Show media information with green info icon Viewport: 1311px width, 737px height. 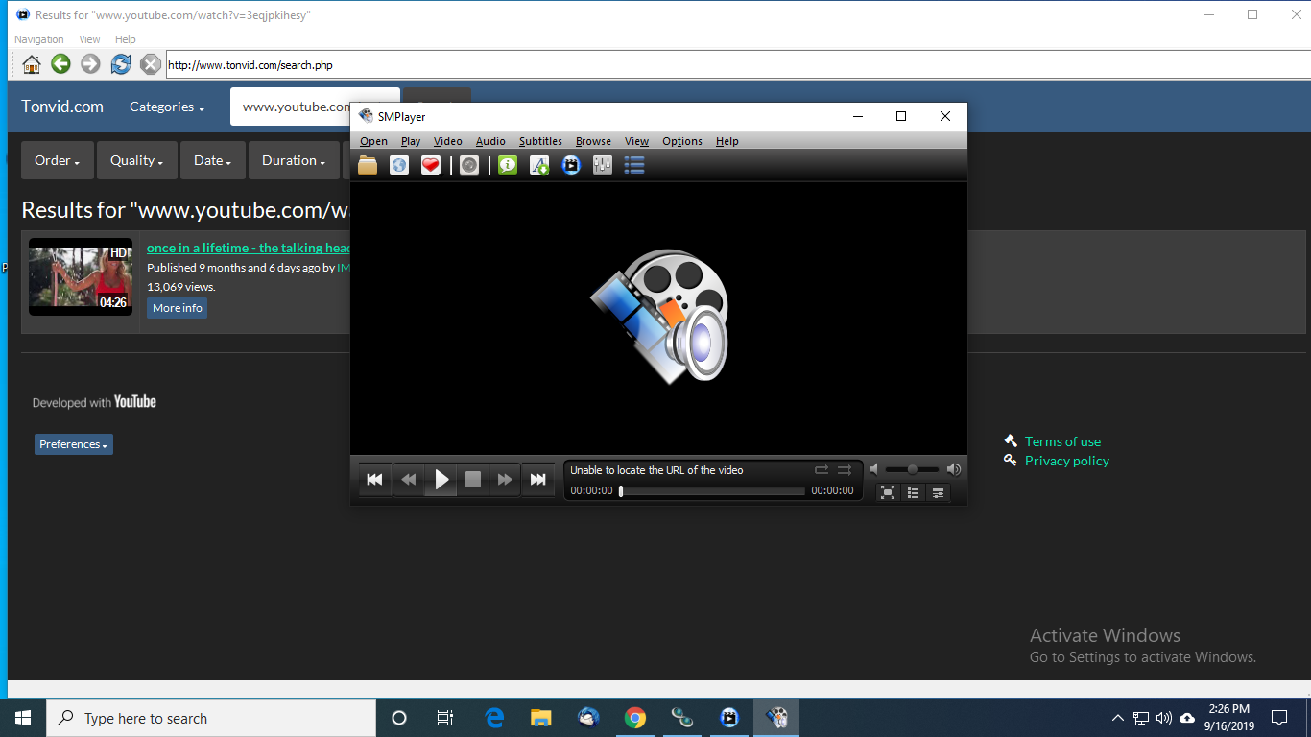pos(508,165)
